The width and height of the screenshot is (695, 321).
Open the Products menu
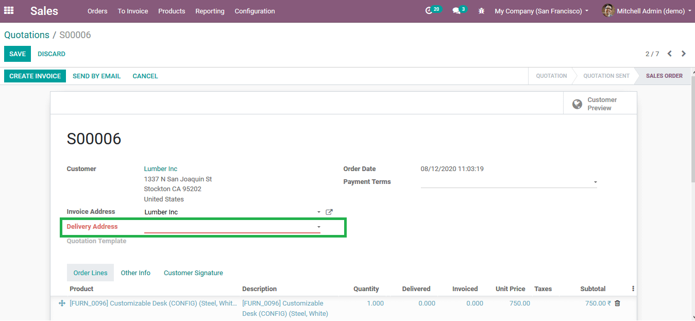[172, 11]
